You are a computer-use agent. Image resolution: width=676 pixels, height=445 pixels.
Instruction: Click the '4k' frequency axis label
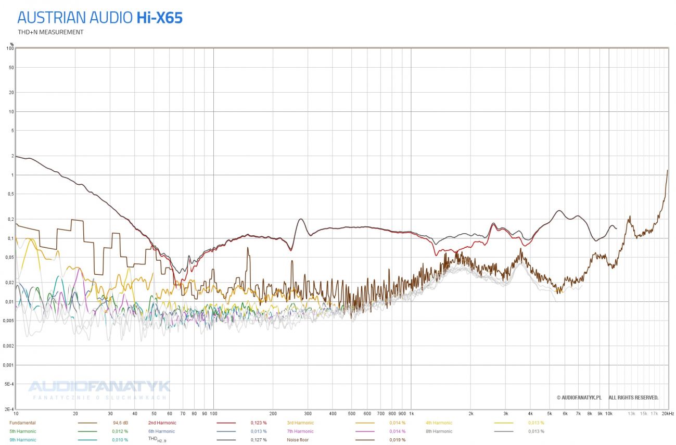point(530,414)
